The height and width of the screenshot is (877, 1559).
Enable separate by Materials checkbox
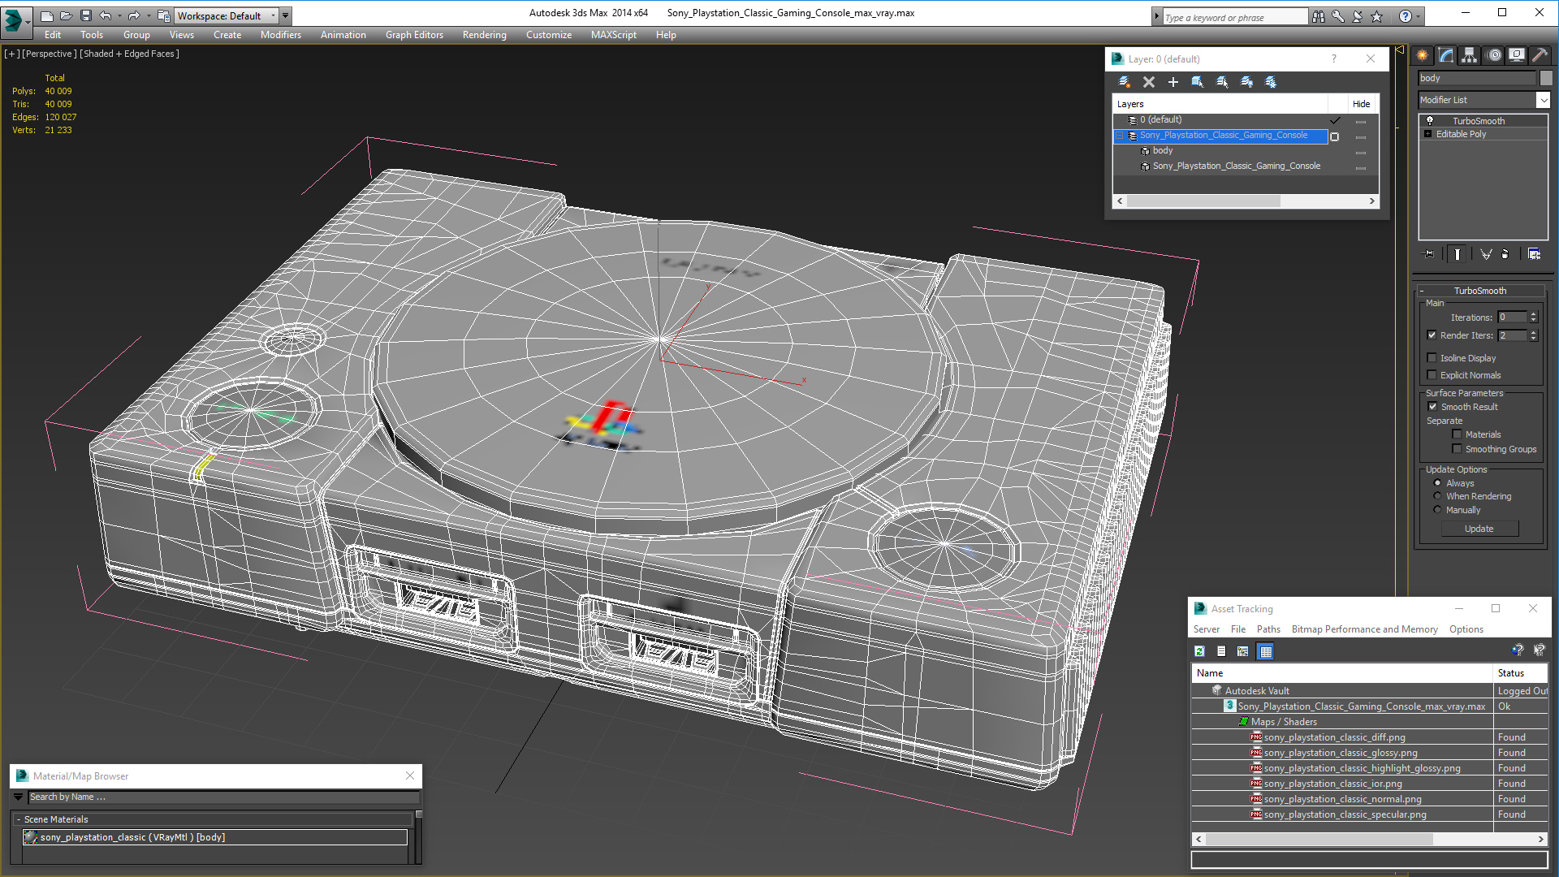pos(1458,434)
